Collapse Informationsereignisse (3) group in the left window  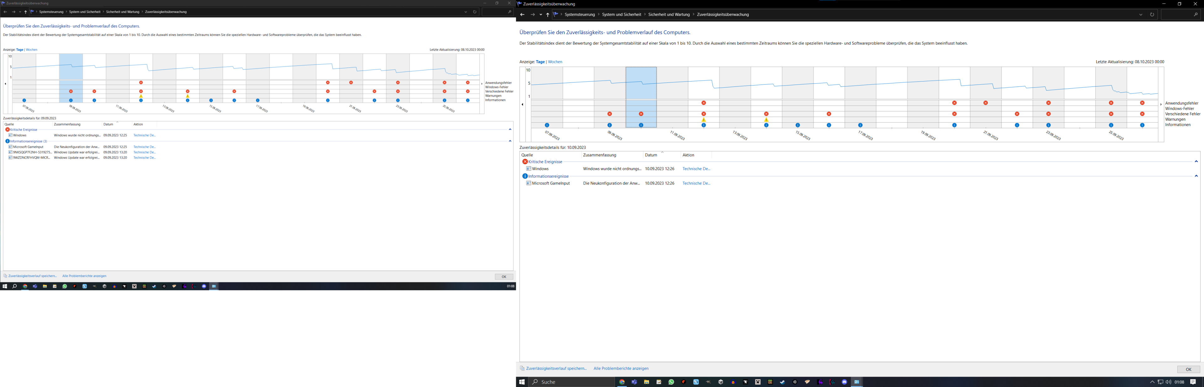[x=510, y=141]
